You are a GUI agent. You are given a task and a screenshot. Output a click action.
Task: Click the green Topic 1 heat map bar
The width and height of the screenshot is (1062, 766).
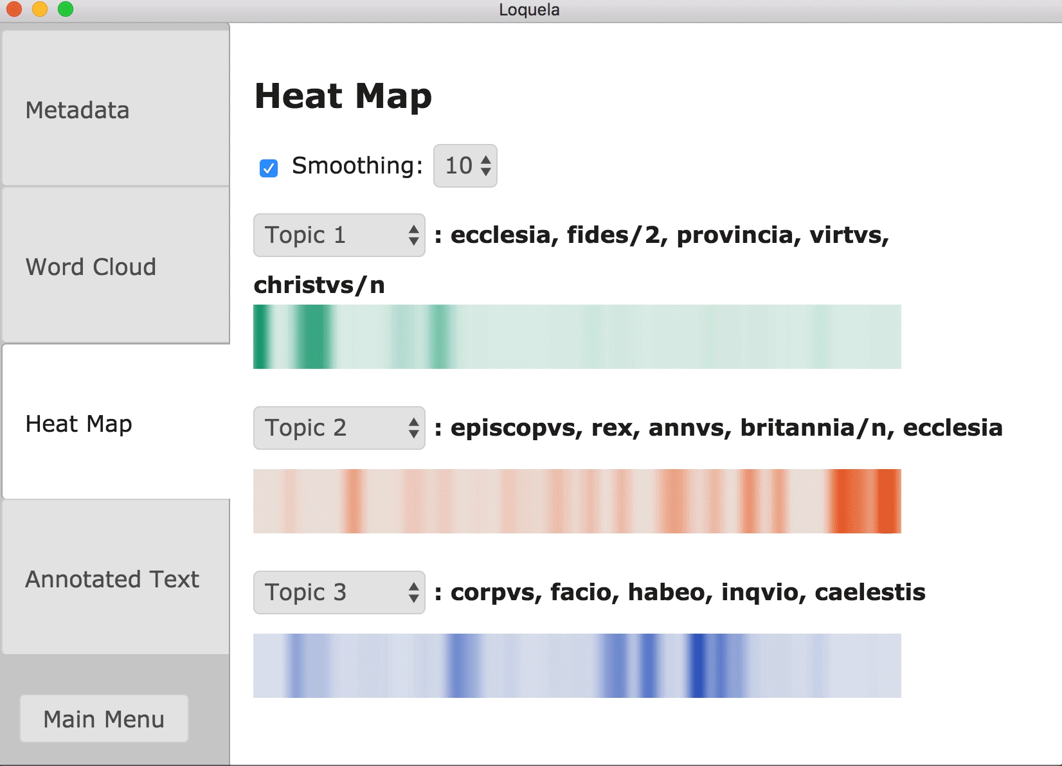pyautogui.click(x=577, y=337)
